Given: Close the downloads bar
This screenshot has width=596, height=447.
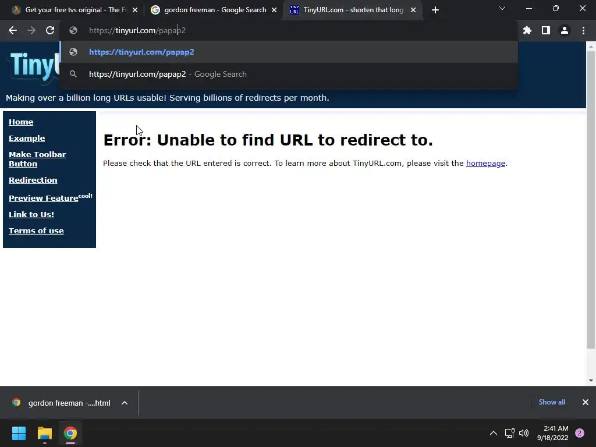Looking at the screenshot, I should (x=586, y=402).
